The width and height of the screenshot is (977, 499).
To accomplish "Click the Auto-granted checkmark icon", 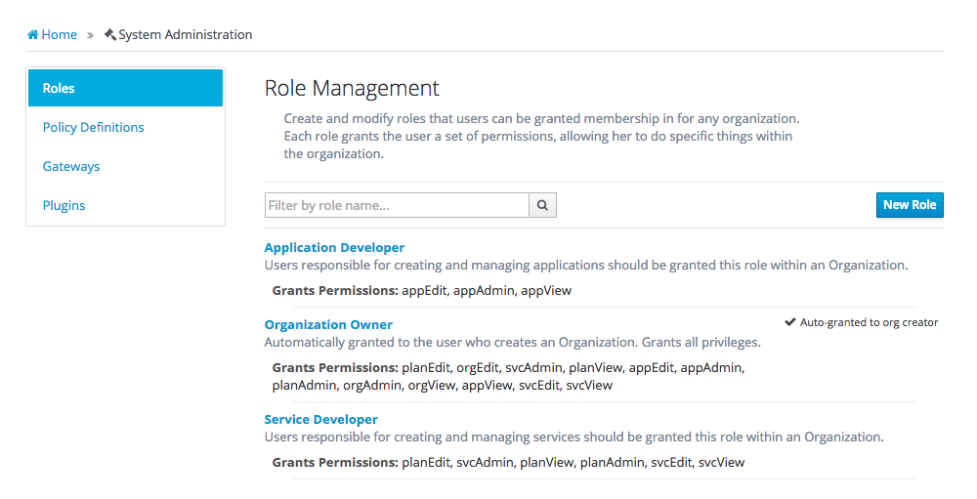I will tap(790, 322).
